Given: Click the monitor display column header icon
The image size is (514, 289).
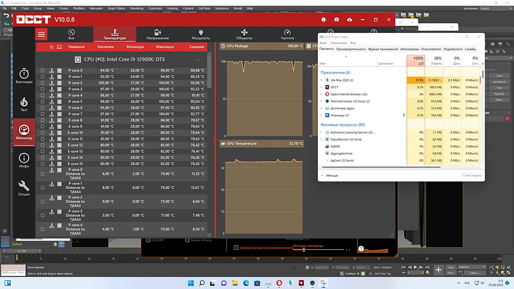Looking at the screenshot, I should [x=59, y=47].
